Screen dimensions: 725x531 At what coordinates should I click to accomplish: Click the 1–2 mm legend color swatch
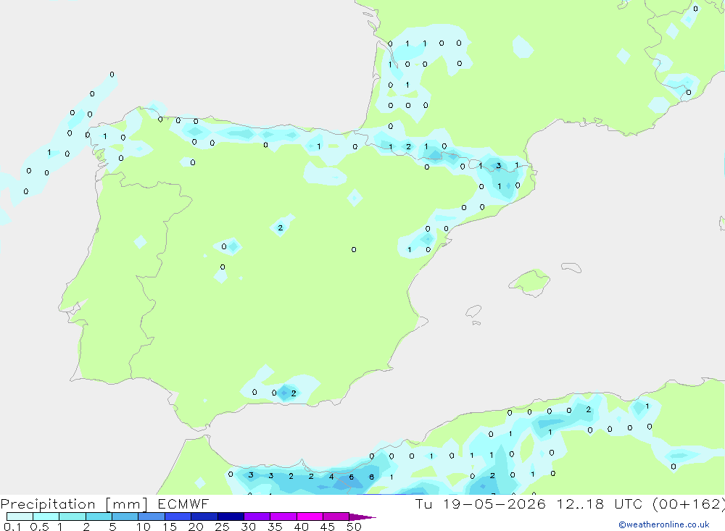coord(72,517)
